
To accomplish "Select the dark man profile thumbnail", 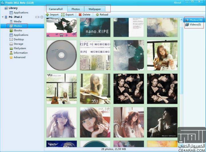I will (x=162, y=123).
